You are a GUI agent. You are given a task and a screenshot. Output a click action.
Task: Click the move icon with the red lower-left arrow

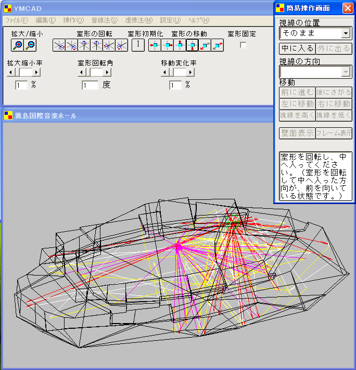pos(205,45)
